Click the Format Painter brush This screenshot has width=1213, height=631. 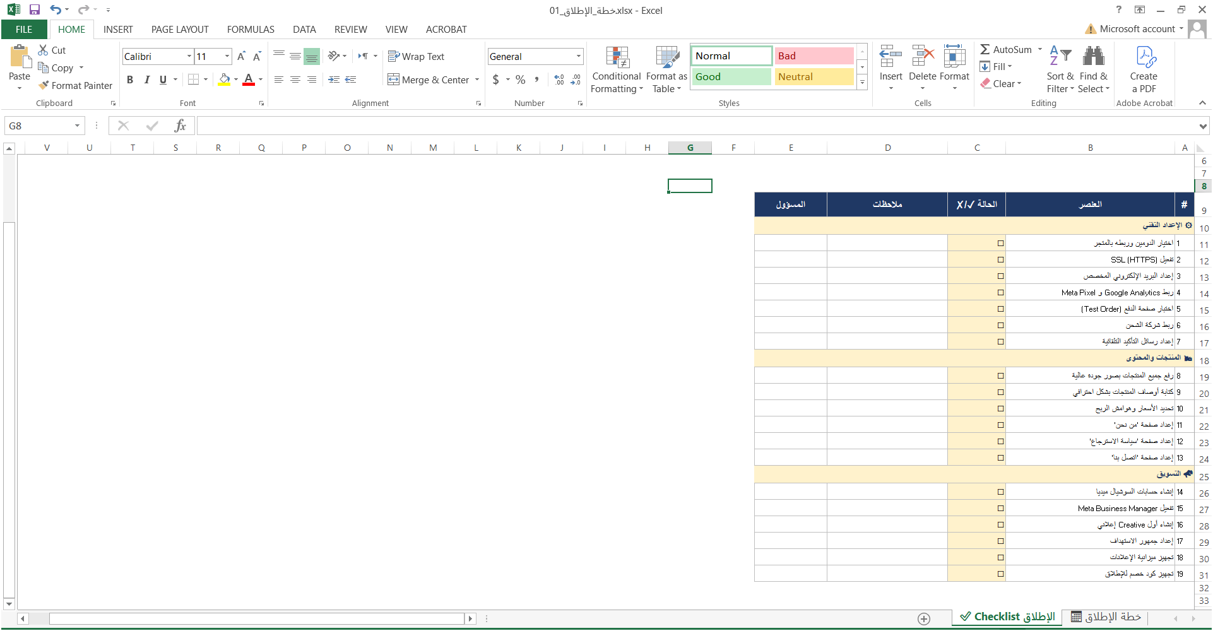pos(75,85)
